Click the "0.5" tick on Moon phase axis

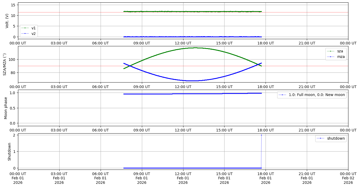point(13,108)
